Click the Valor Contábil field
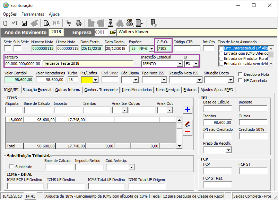The image size is (278, 200). tap(19, 80)
